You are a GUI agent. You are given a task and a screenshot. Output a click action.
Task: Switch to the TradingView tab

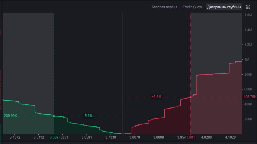coord(192,7)
